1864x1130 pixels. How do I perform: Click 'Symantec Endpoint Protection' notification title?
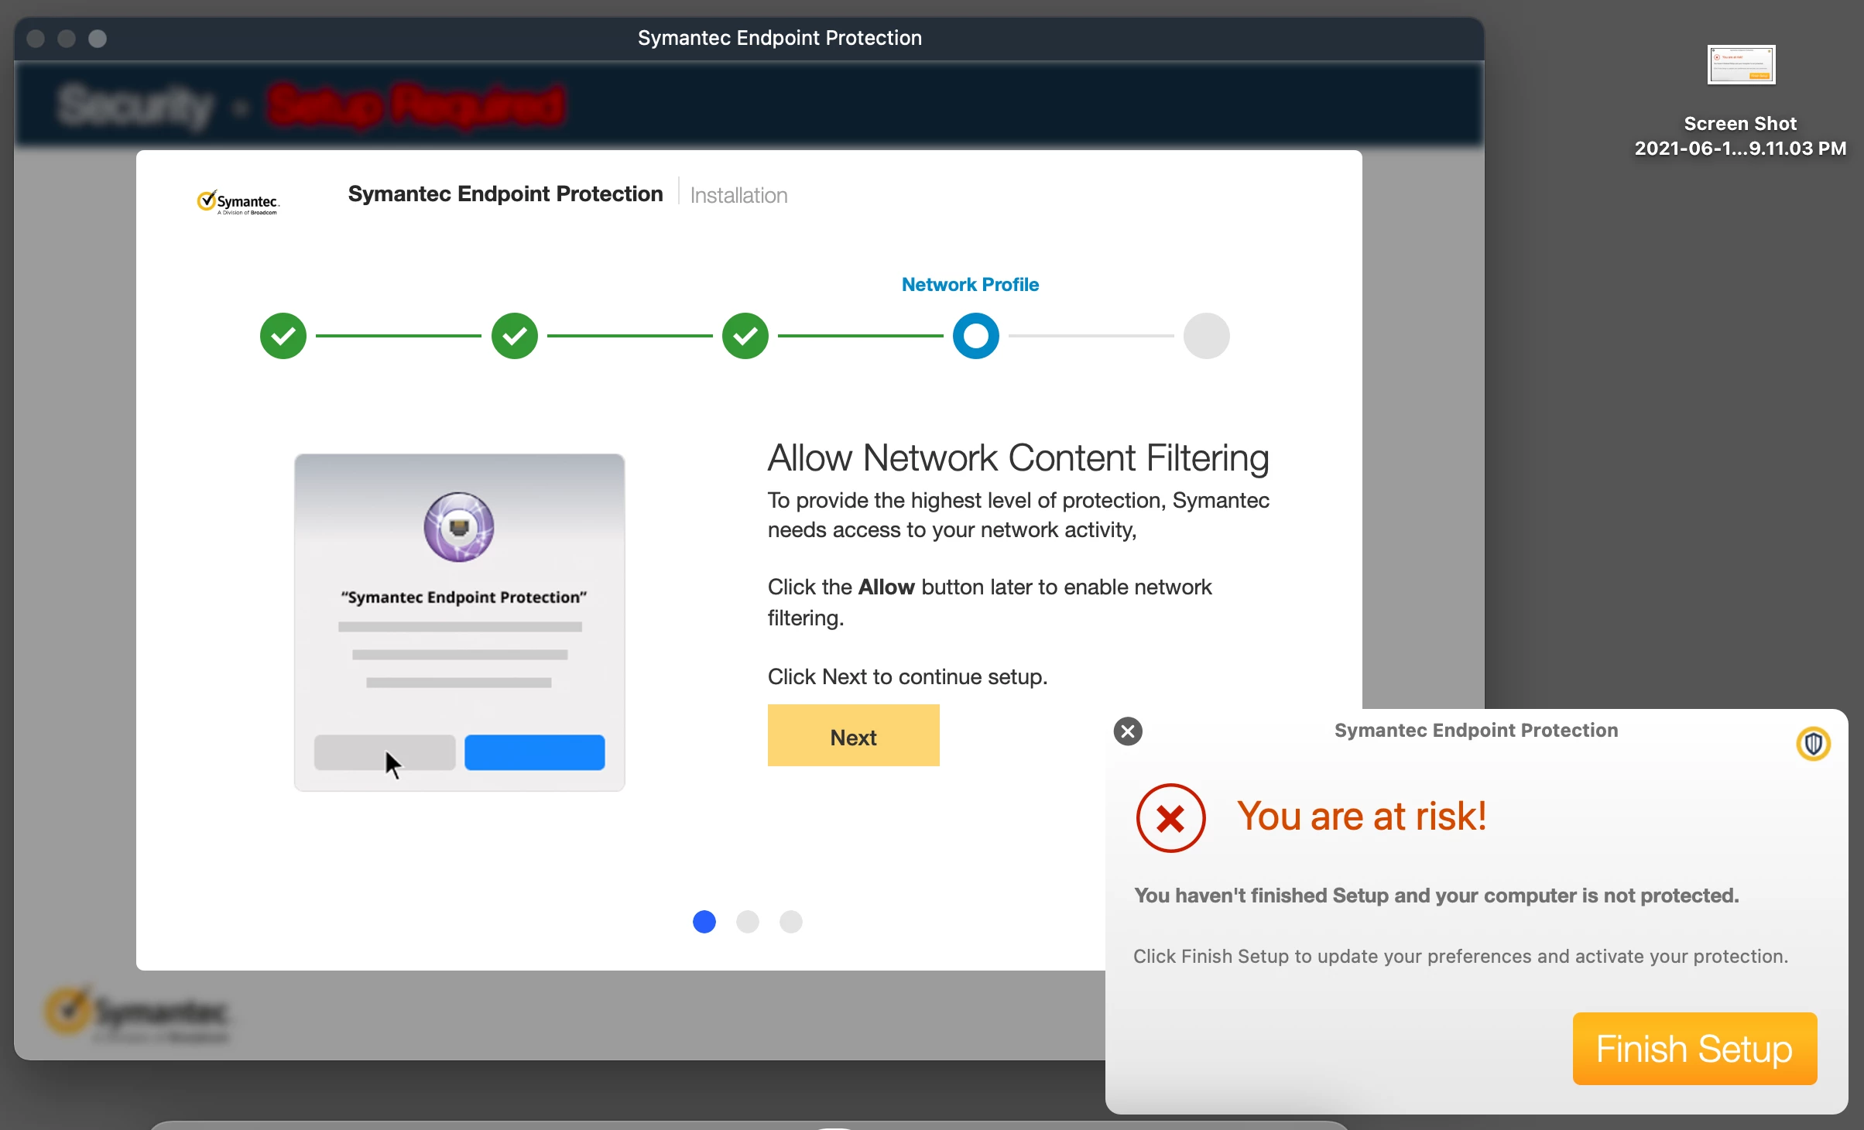point(1475,730)
